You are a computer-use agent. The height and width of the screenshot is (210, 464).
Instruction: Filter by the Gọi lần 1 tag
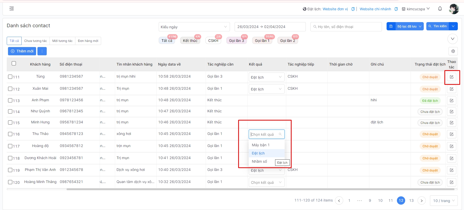[262, 41]
